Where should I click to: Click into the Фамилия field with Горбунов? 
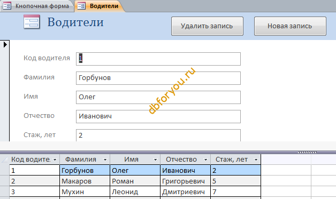click(x=158, y=78)
